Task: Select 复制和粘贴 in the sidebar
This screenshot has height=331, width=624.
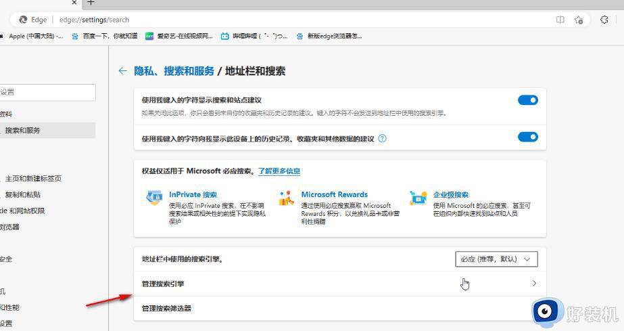Action: (x=22, y=194)
